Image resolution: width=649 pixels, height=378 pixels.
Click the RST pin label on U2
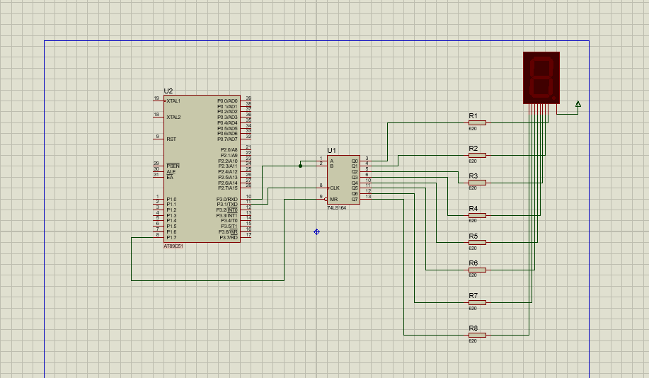[171, 139]
